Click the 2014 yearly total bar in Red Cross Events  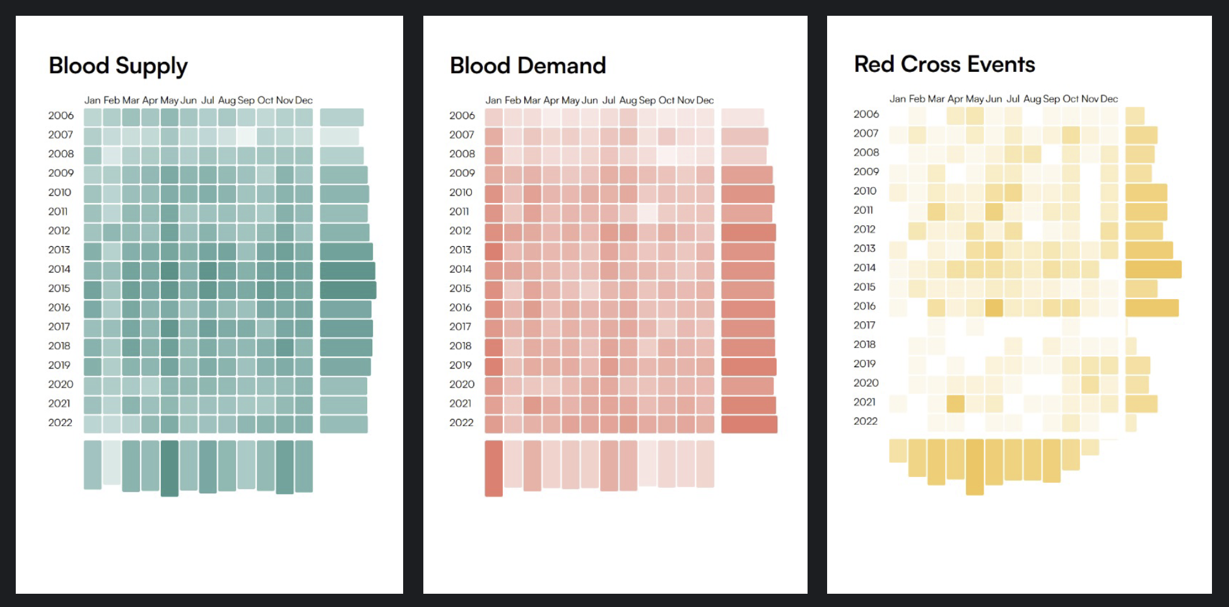[1153, 269]
